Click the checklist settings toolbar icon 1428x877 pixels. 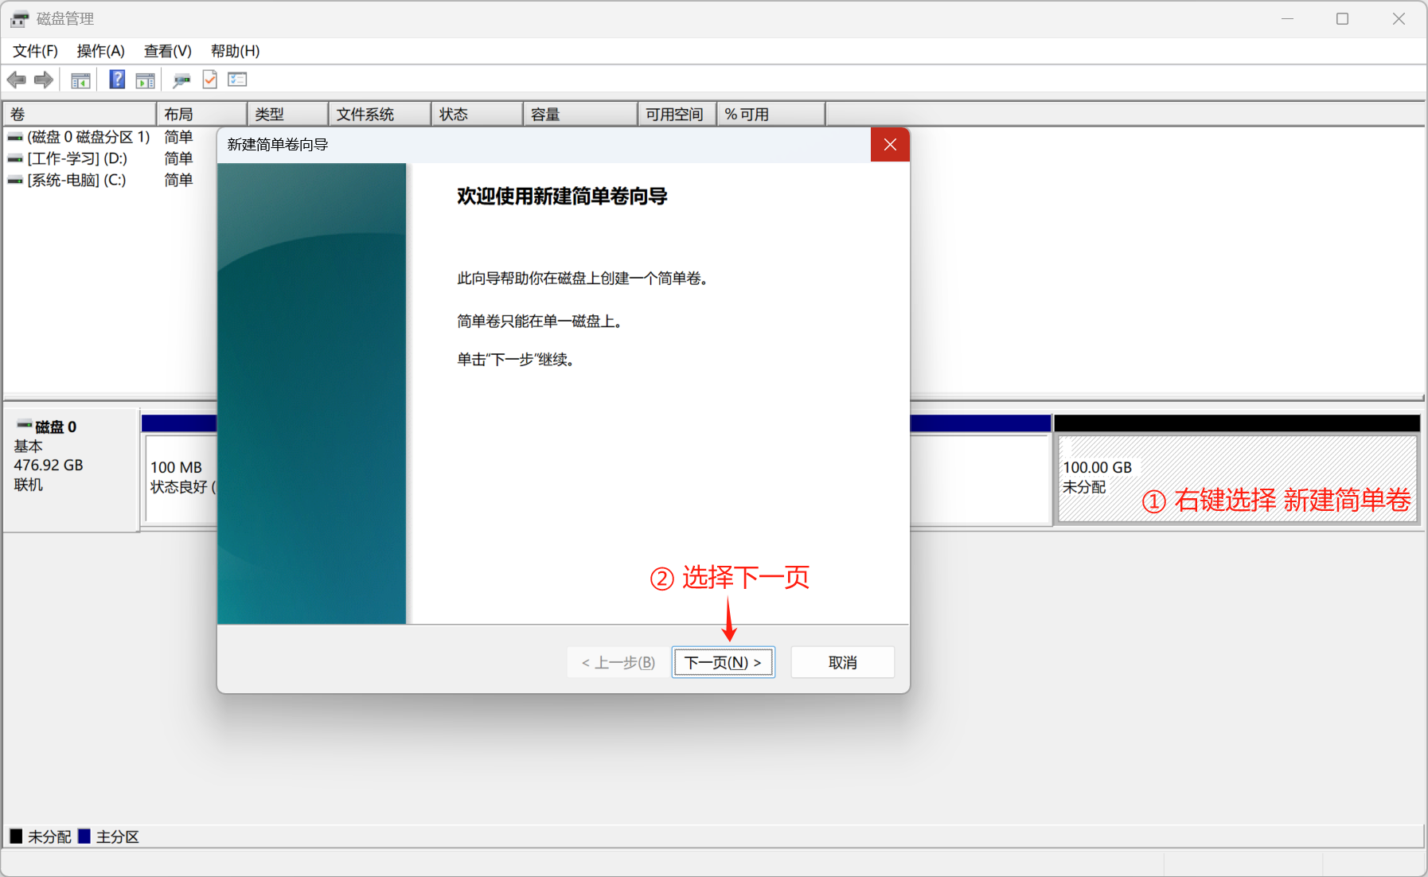[238, 80]
